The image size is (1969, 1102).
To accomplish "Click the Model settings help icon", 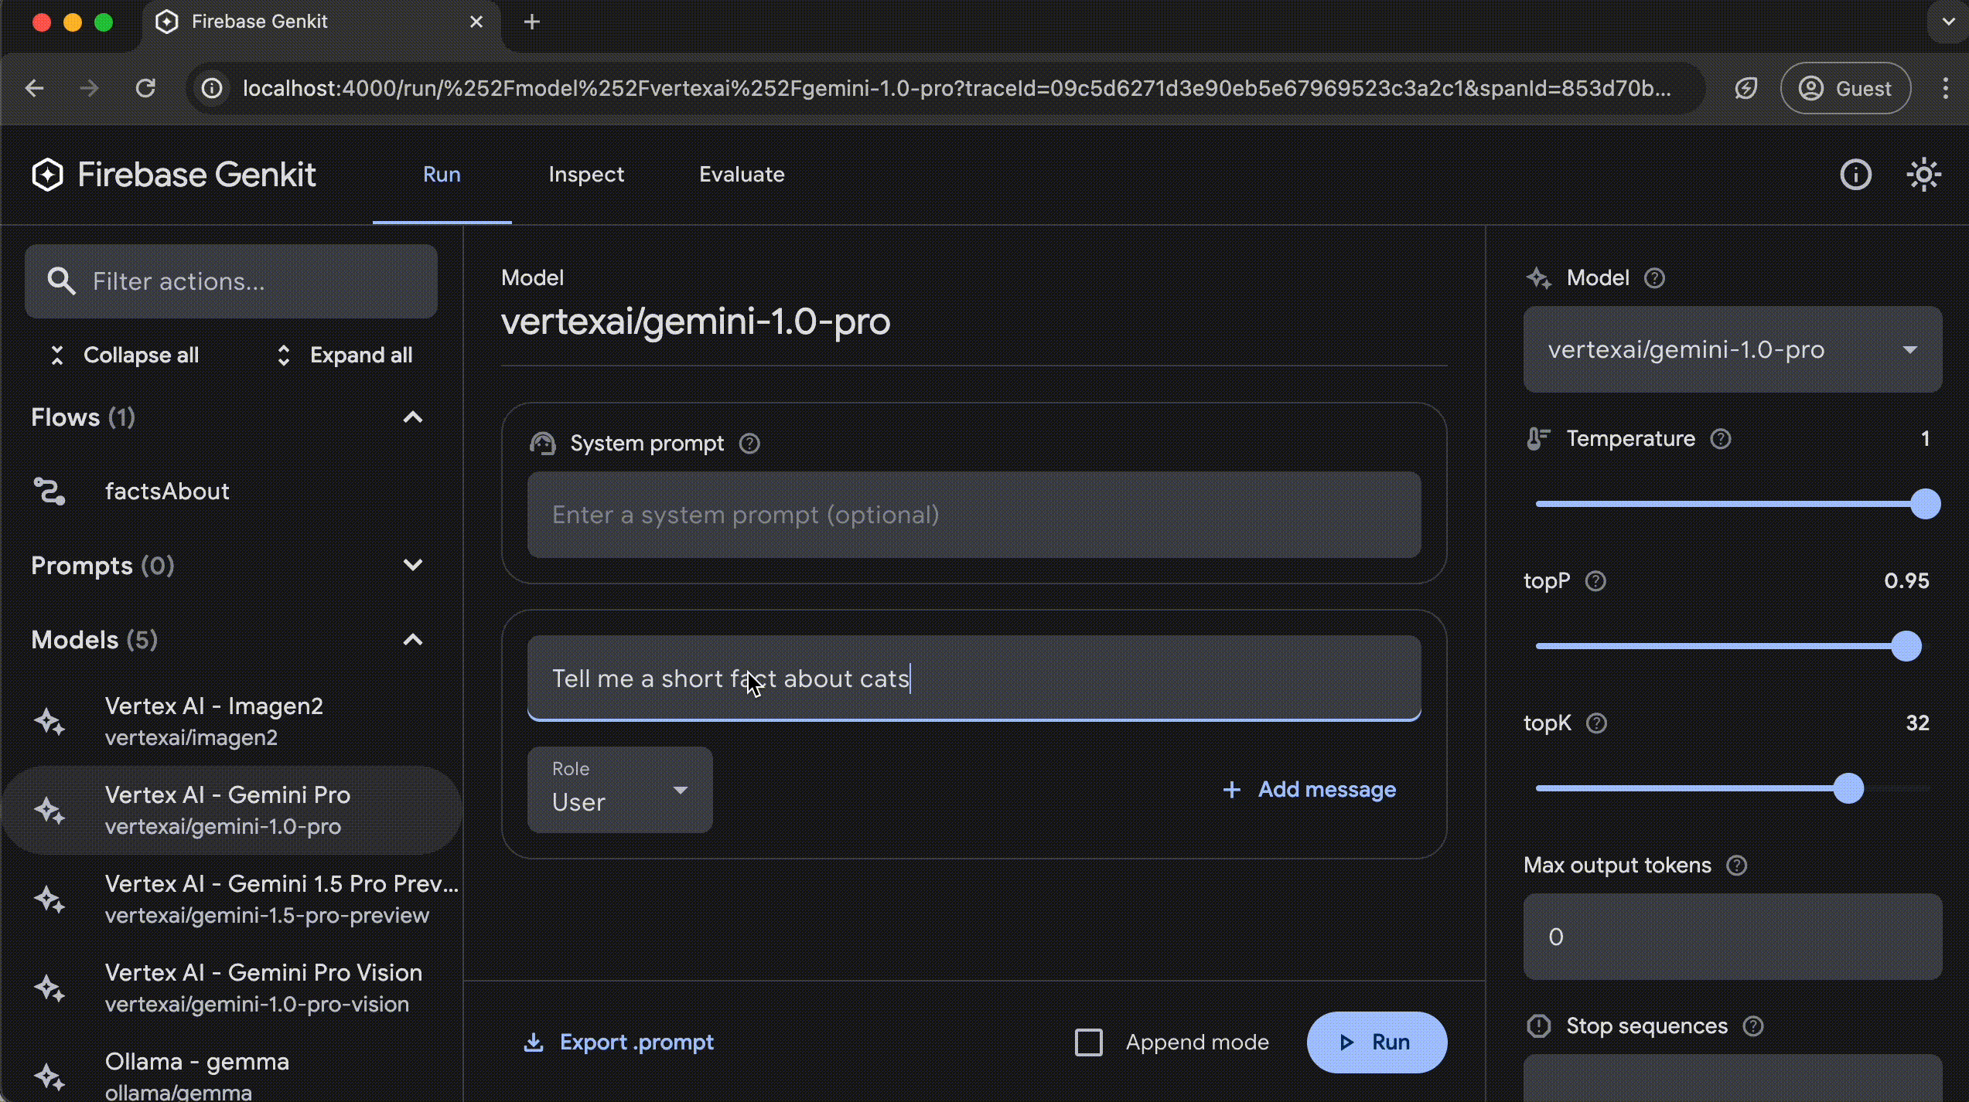I will tap(1655, 277).
